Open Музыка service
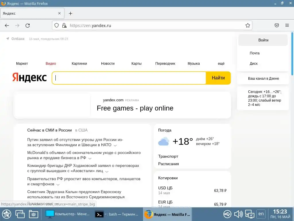Screen dimensions: 294x221 [x=194, y=64]
